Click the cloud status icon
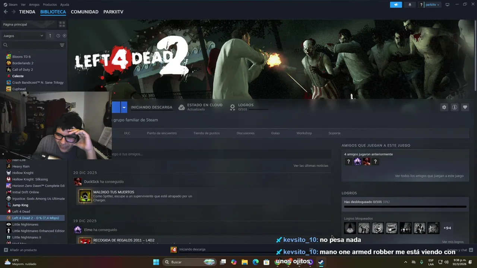 click(x=181, y=107)
